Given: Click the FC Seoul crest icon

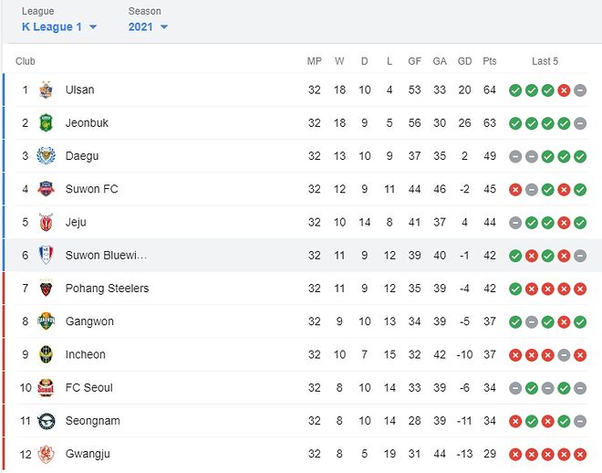Looking at the screenshot, I should coord(46,388).
